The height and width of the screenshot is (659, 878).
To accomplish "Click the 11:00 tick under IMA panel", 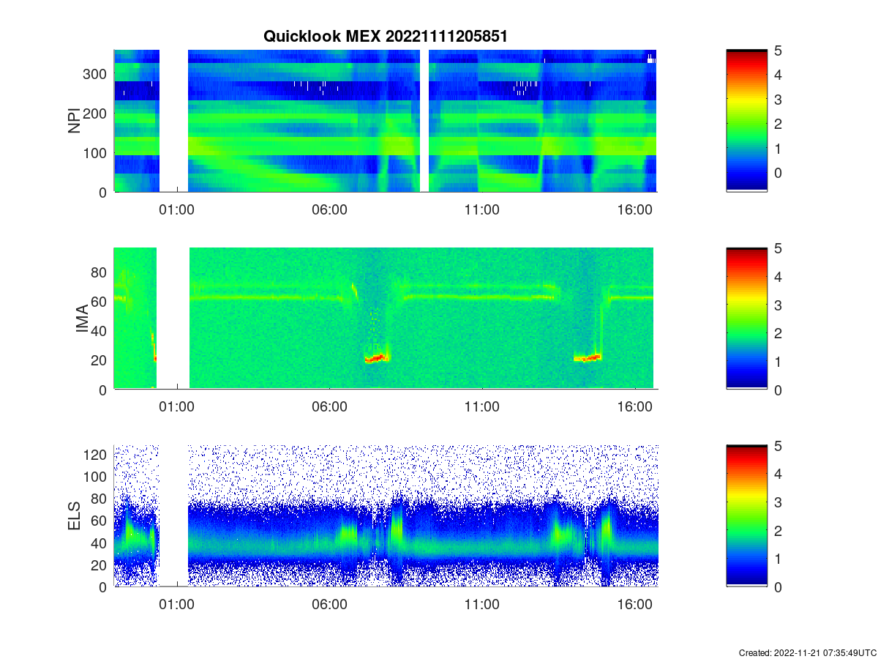I will tap(482, 407).
